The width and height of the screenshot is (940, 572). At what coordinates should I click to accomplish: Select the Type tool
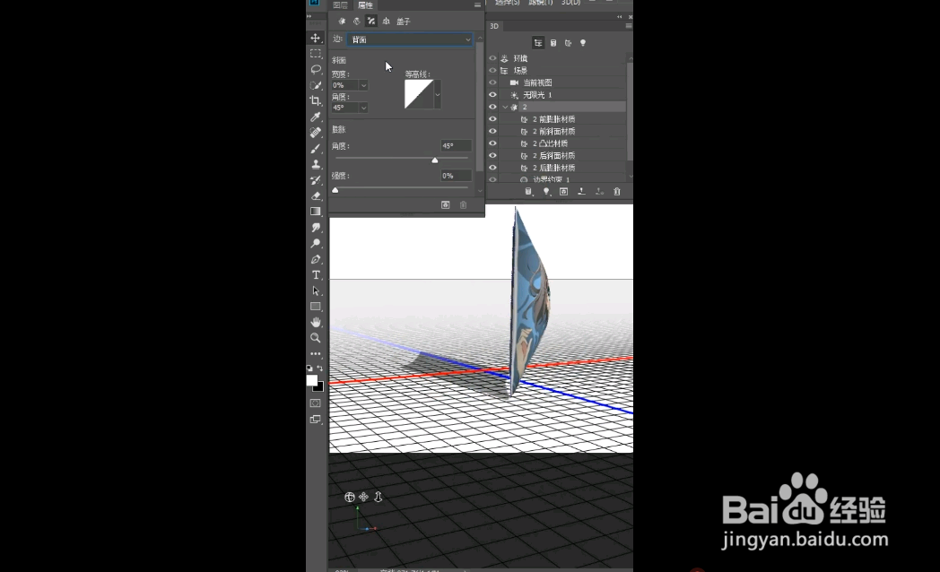click(x=316, y=275)
